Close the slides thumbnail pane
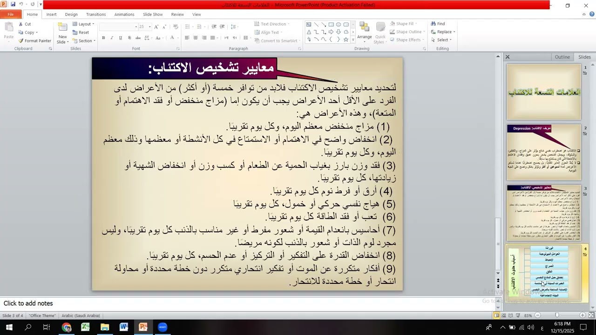The height and width of the screenshot is (335, 596). [x=508, y=57]
